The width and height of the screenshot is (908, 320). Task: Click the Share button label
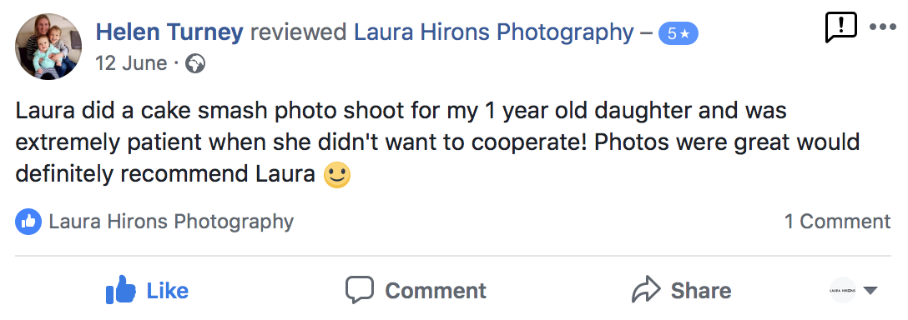pyautogui.click(x=701, y=291)
